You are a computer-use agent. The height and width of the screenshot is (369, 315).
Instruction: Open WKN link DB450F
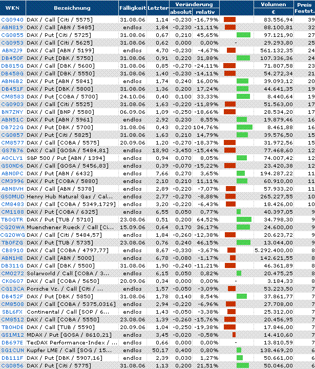coord(12,58)
